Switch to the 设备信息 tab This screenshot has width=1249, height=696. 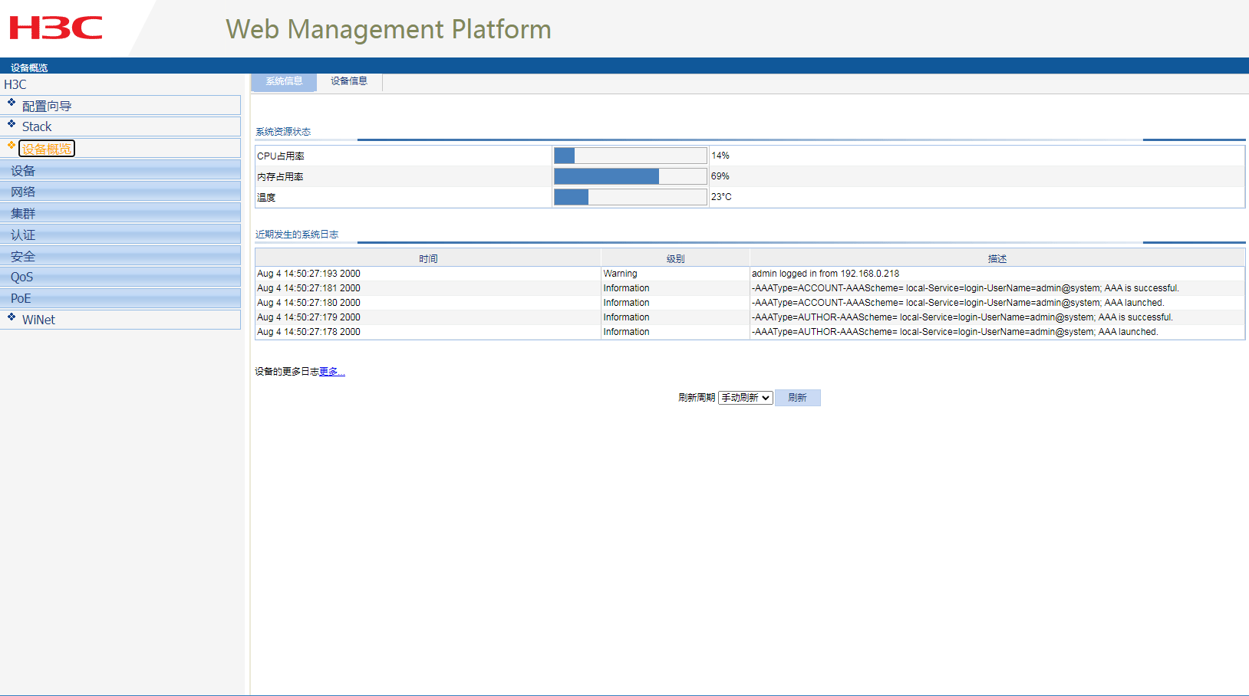pos(349,81)
